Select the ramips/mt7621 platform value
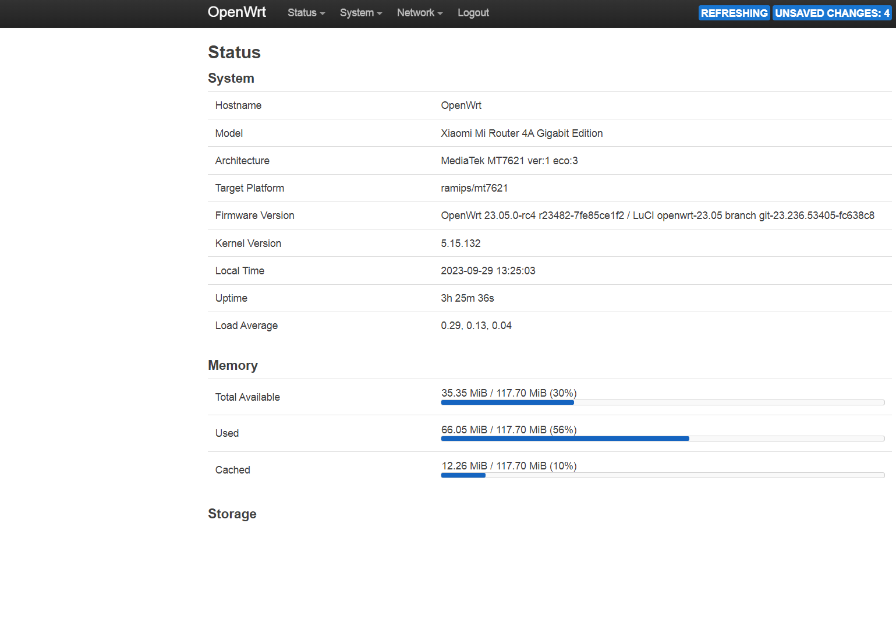 click(474, 188)
